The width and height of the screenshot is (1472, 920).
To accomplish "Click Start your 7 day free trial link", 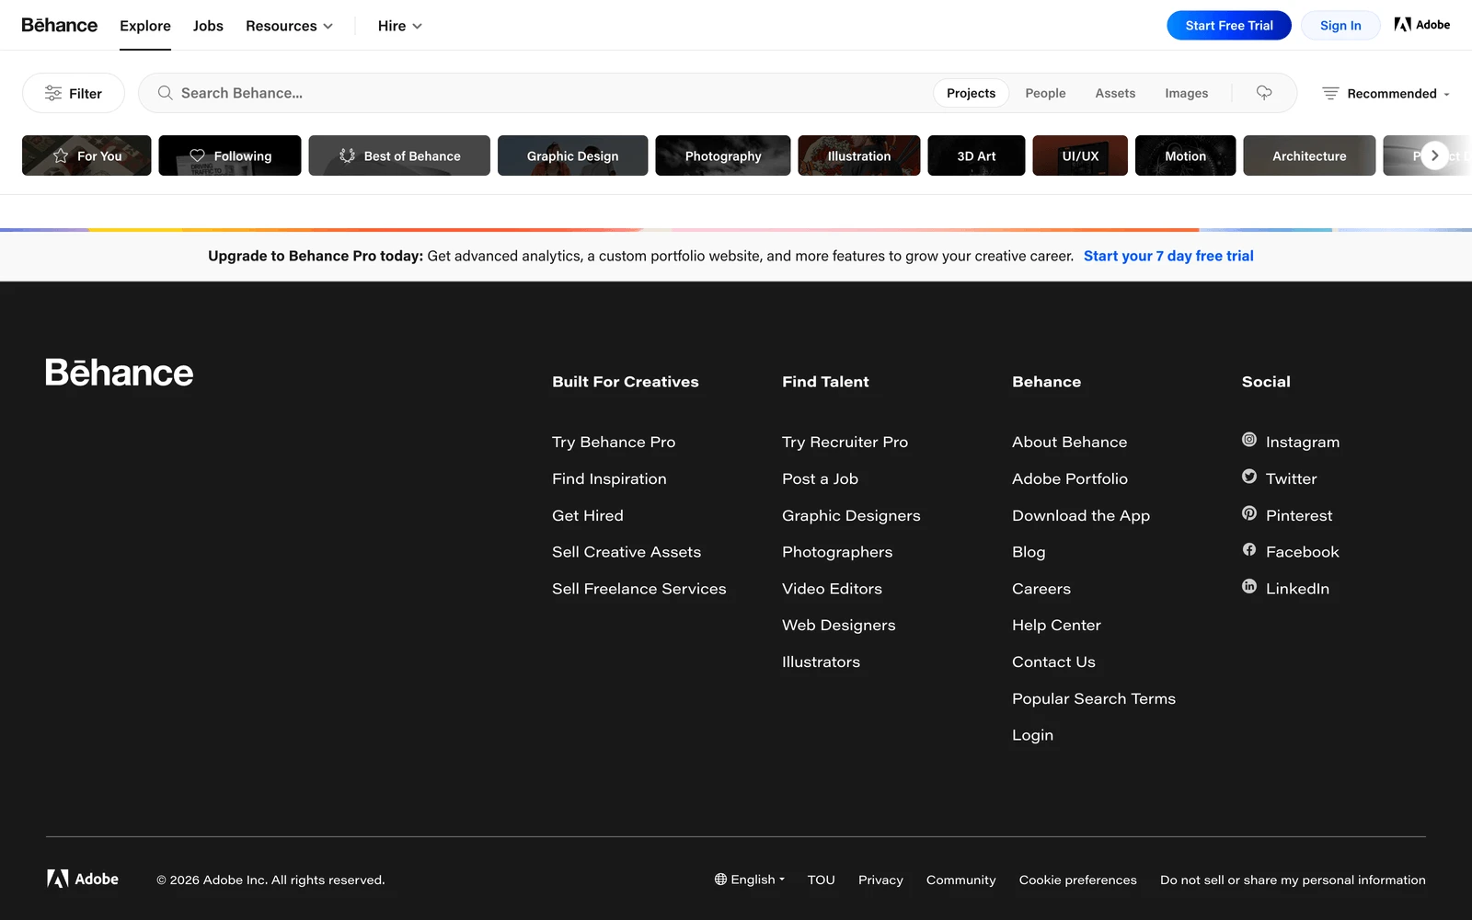I will pos(1168,256).
